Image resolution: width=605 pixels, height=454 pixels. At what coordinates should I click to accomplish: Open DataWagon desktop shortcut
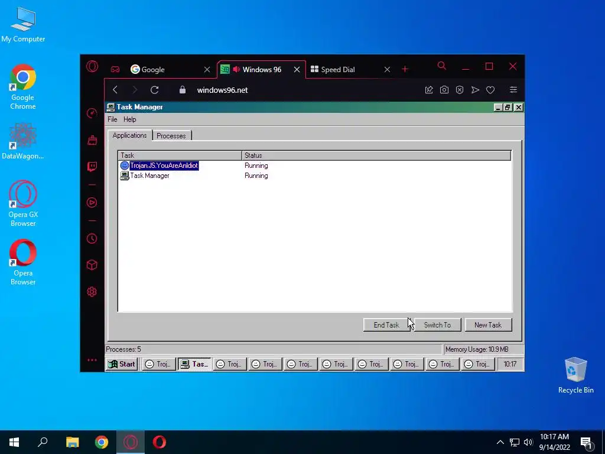(x=23, y=141)
